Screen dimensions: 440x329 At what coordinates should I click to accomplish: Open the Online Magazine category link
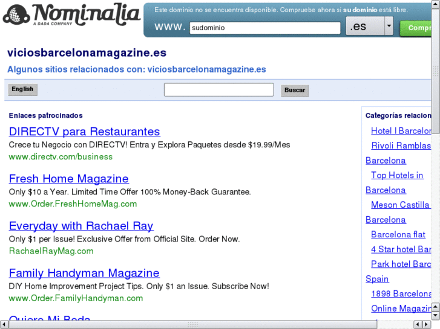(401, 308)
